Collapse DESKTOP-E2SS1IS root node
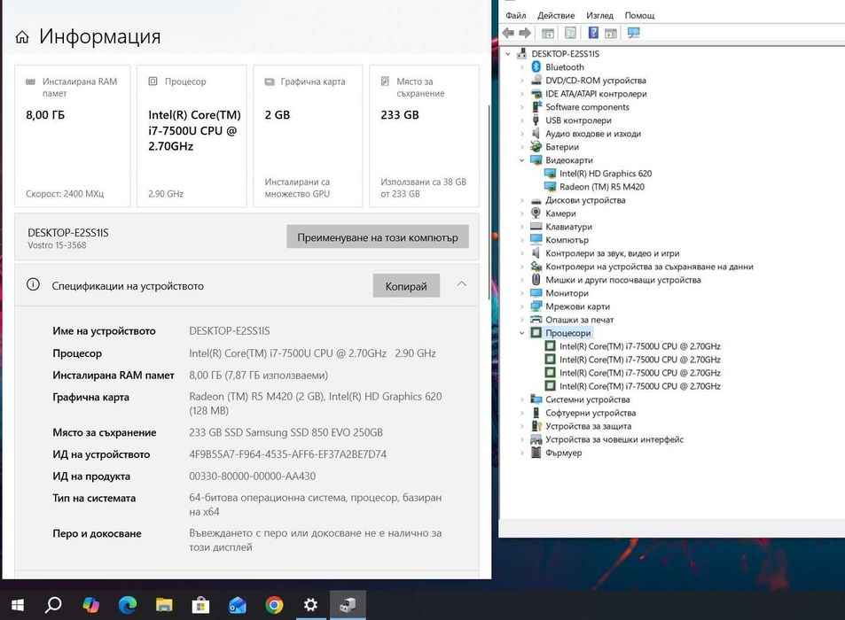This screenshot has width=845, height=620. [x=508, y=54]
